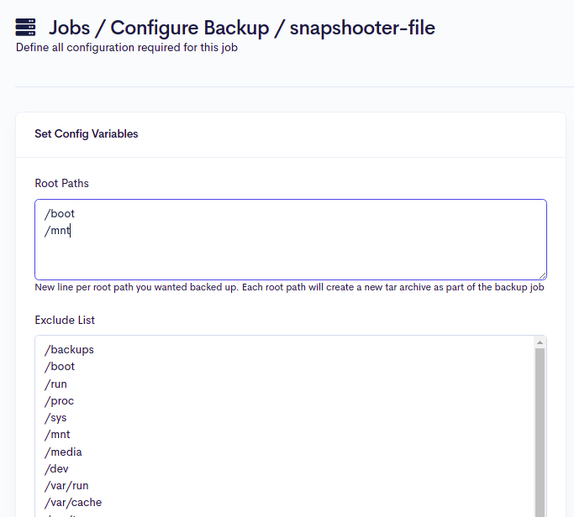The image size is (574, 517).
Task: Click the Jobs / Configure Backup page title
Action: pos(242,28)
